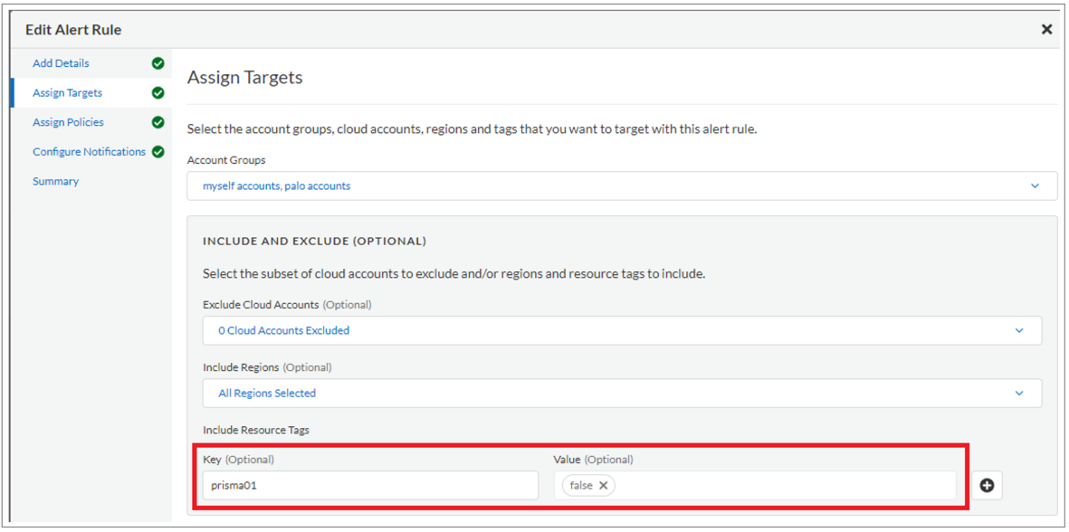Click 'myself accounts, palo accounts' selection text
Viewport: 1069px width, 532px height.
tap(276, 186)
